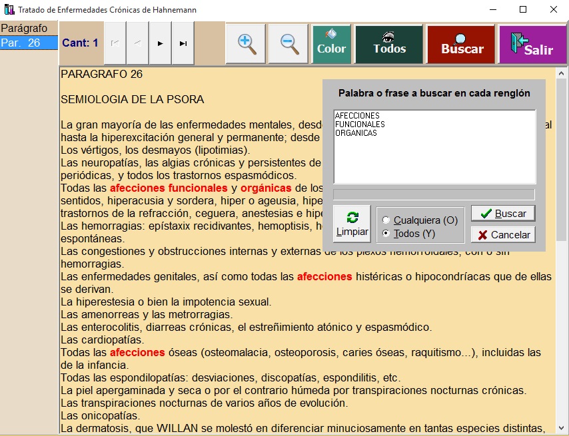Clear search words with Limpiar
Image resolution: width=569 pixels, height=436 pixels.
(352, 224)
